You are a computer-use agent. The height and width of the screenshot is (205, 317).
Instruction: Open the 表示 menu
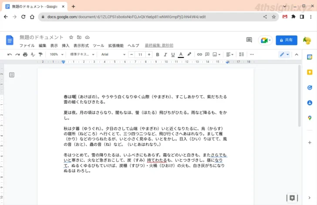tap(54, 45)
